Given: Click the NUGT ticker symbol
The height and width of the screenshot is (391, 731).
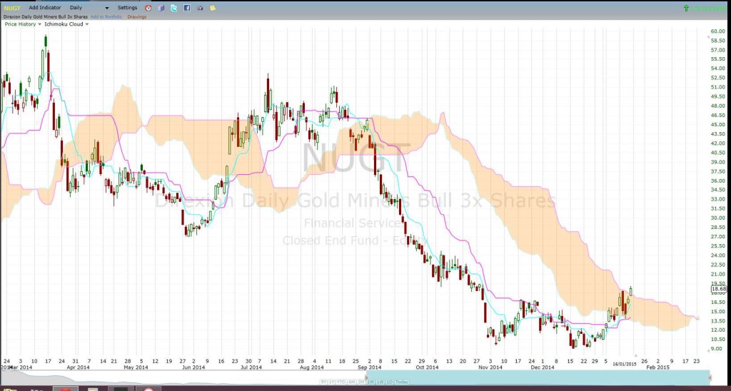Looking at the screenshot, I should tap(12, 8).
